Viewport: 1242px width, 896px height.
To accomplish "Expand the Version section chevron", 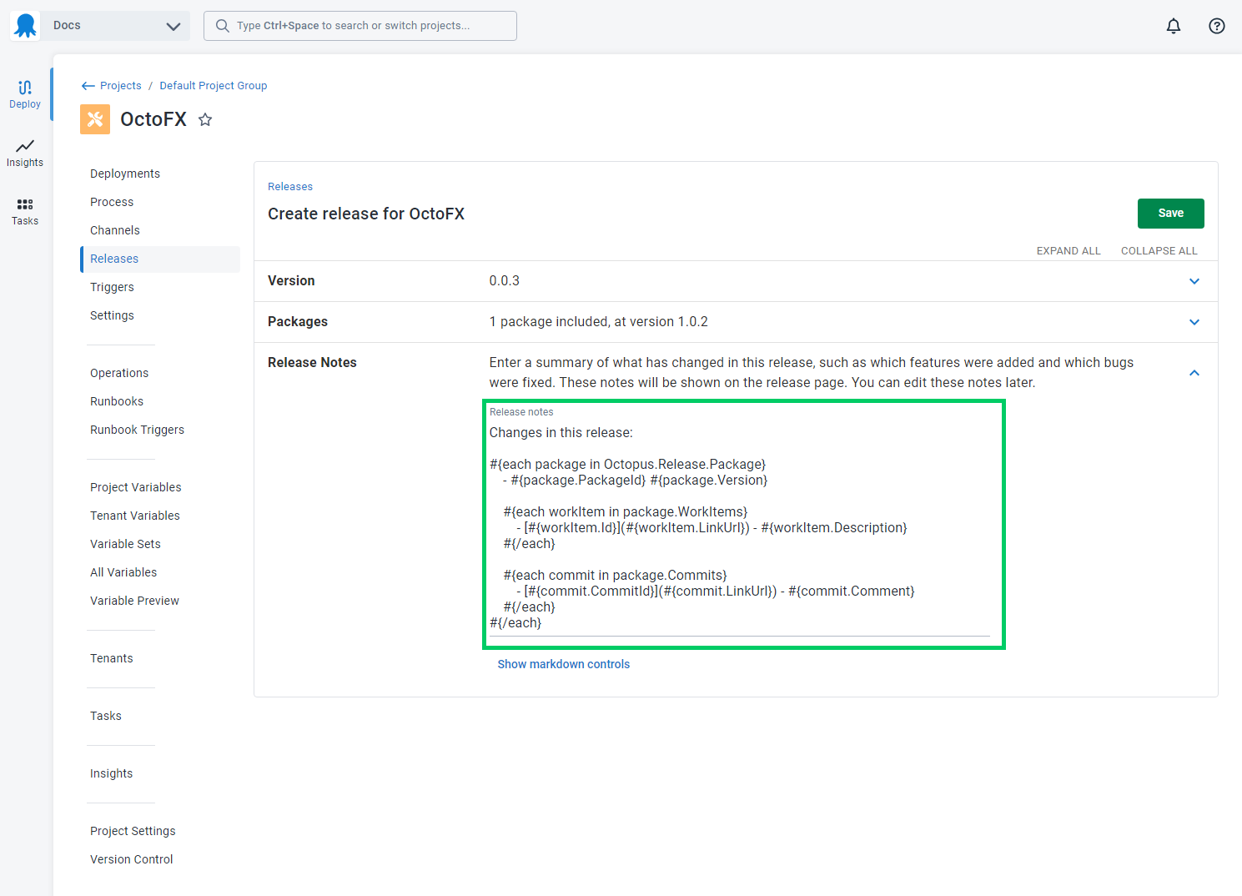I will coord(1194,281).
